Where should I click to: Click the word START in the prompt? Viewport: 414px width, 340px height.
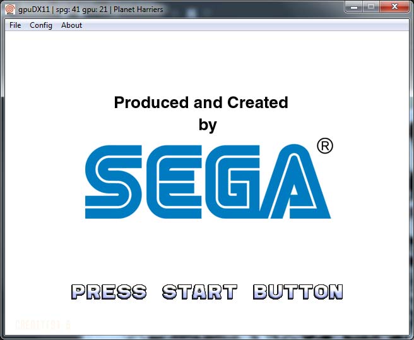pos(199,292)
